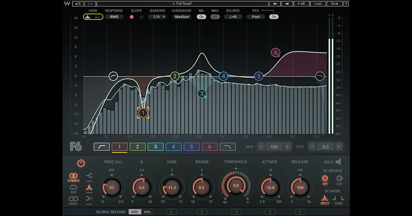
Task: Select band tab 1
Action: [120, 147]
